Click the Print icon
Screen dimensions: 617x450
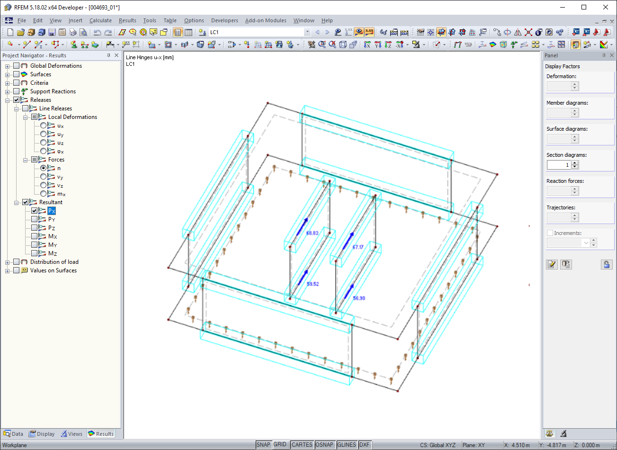(x=72, y=32)
